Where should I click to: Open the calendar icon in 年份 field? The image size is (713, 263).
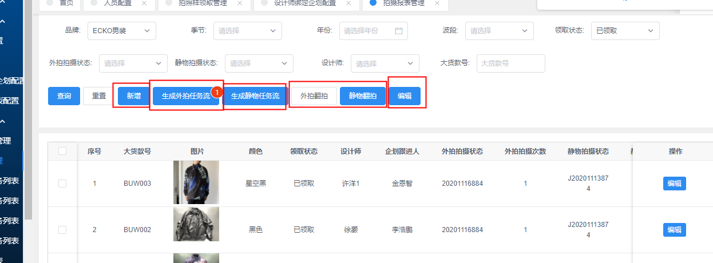pyautogui.click(x=399, y=31)
